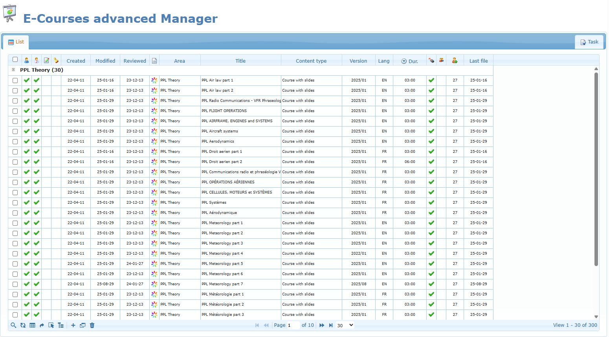Viewport: 609px width, 337px height.
Task: Click the 'PPL CELLULES, MOTEURS et SYSTÈMES' title
Action: coord(237,192)
